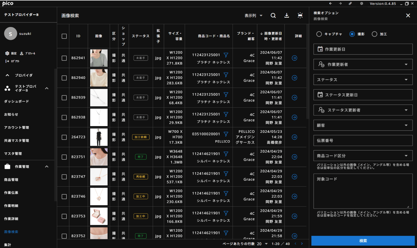Open detail arrow for row 862939
The image size is (417, 248).
294,98
